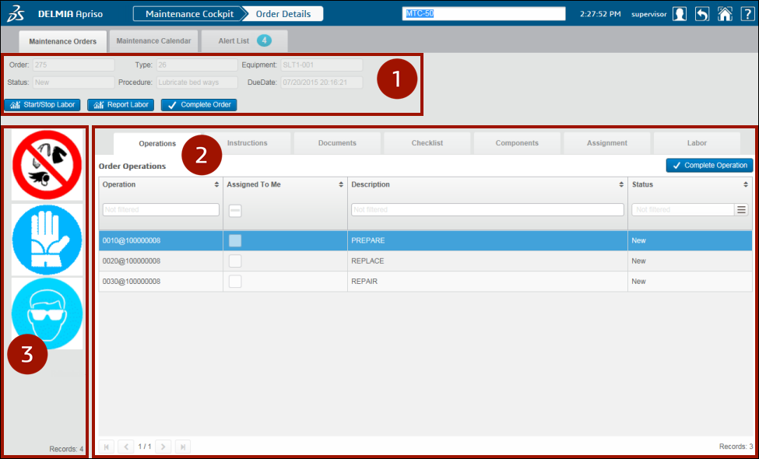This screenshot has width=759, height=459.
Task: Click the Description column filter field
Action: coord(487,210)
